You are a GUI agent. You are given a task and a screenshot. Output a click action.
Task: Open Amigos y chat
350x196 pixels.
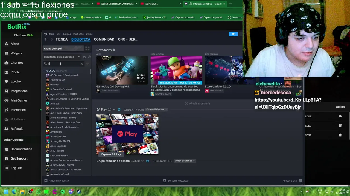point(292,181)
